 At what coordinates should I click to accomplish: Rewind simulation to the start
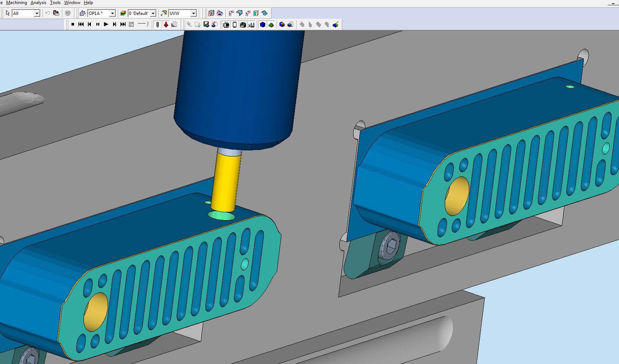click(x=81, y=24)
